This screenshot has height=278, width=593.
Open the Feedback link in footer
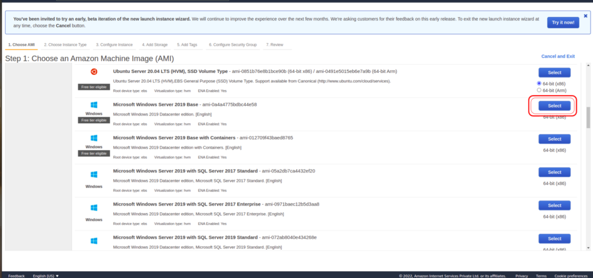(16, 276)
